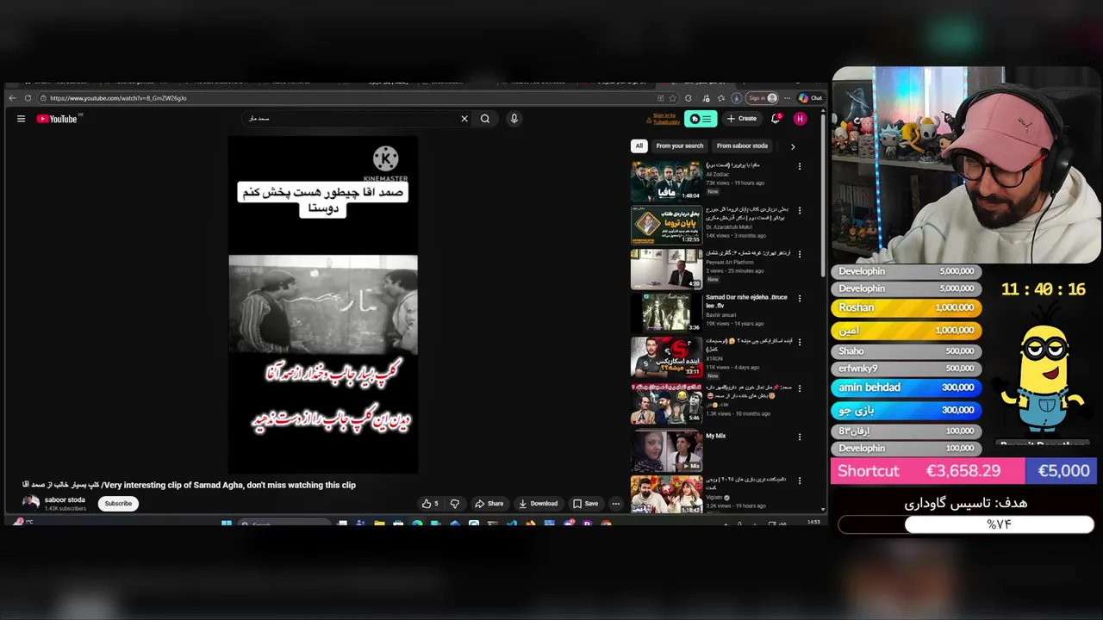Screen dimensions: 1103x620
Task: Open Samad Dar rahe ejdeha thumbnail
Action: pyautogui.click(x=666, y=313)
